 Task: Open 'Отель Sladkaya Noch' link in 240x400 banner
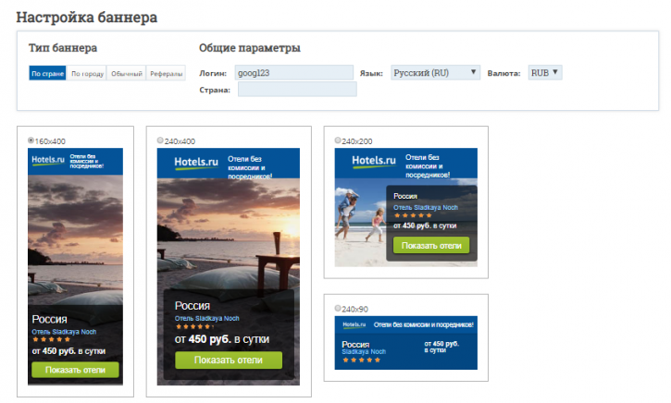pos(206,318)
